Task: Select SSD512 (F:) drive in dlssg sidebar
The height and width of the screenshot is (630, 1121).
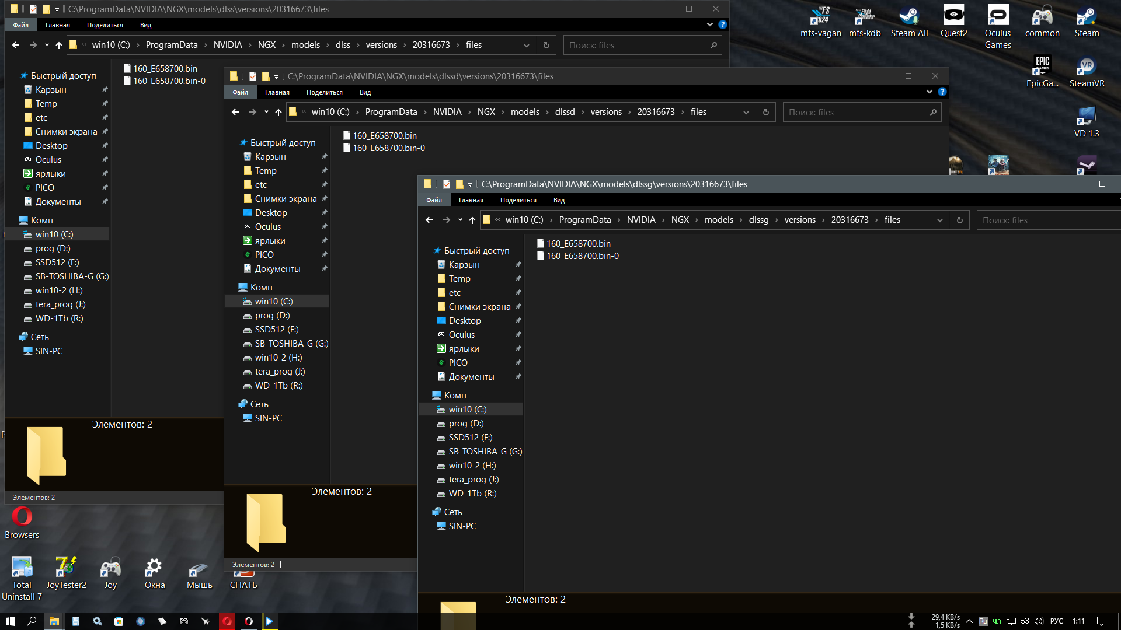Action: 471,437
